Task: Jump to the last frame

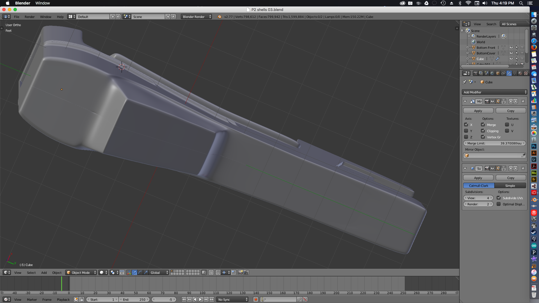Action: tap(212, 299)
